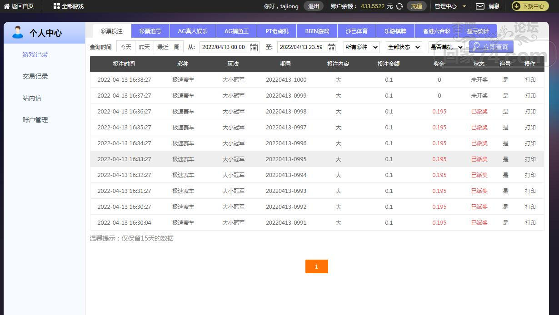Screen dimensions: 559x315
Task: Click 打印 for period 20220413-0994
Action: [x=530, y=175]
